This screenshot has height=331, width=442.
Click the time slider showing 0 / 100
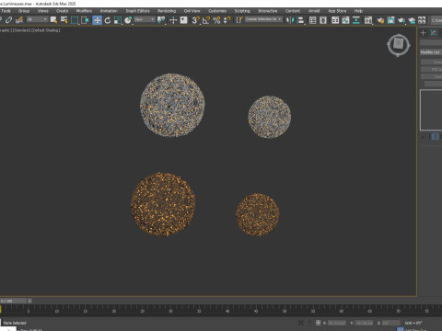[13, 301]
